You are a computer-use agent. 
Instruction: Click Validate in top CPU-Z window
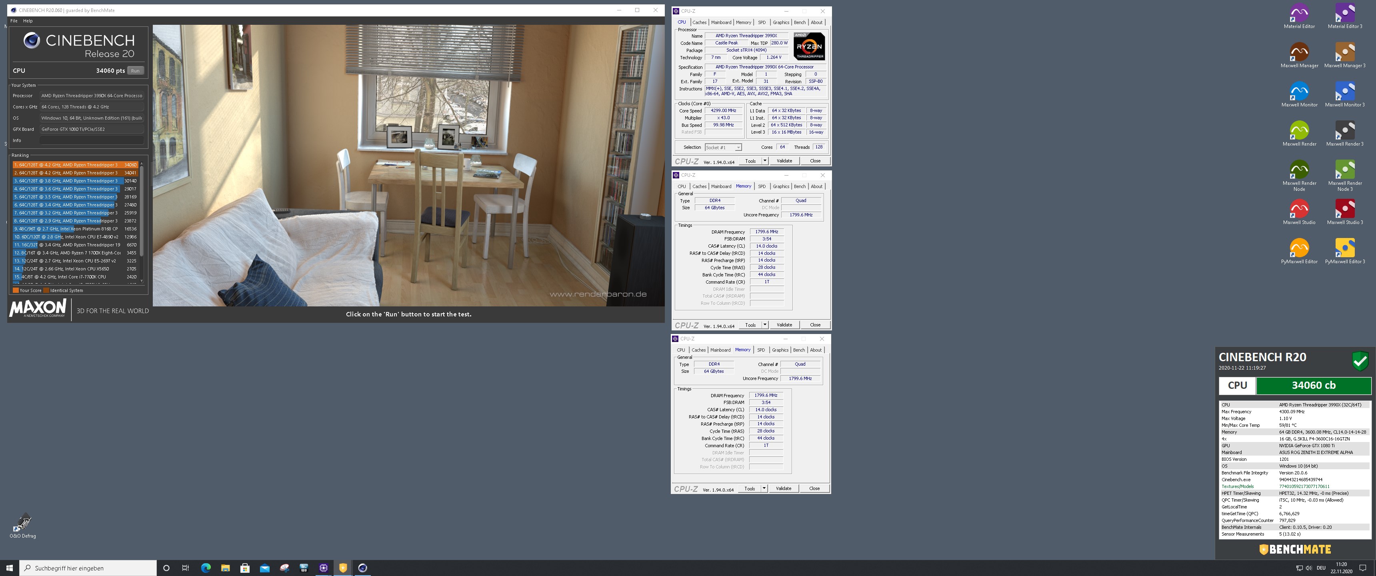point(784,161)
